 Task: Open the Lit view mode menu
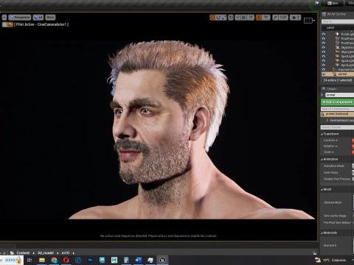pos(38,18)
